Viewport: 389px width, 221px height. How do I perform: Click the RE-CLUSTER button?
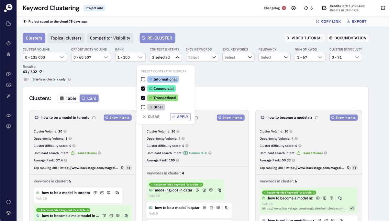pyautogui.click(x=157, y=38)
